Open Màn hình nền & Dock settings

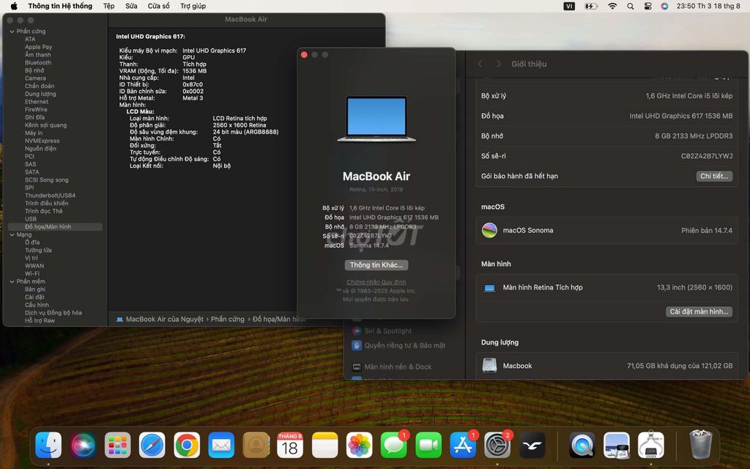coord(392,367)
